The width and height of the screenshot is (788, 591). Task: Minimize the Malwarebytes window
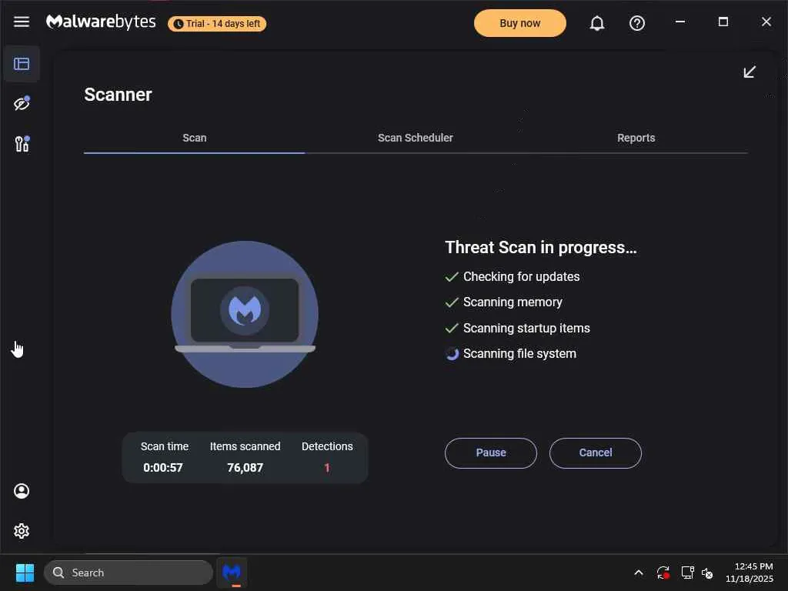point(680,22)
